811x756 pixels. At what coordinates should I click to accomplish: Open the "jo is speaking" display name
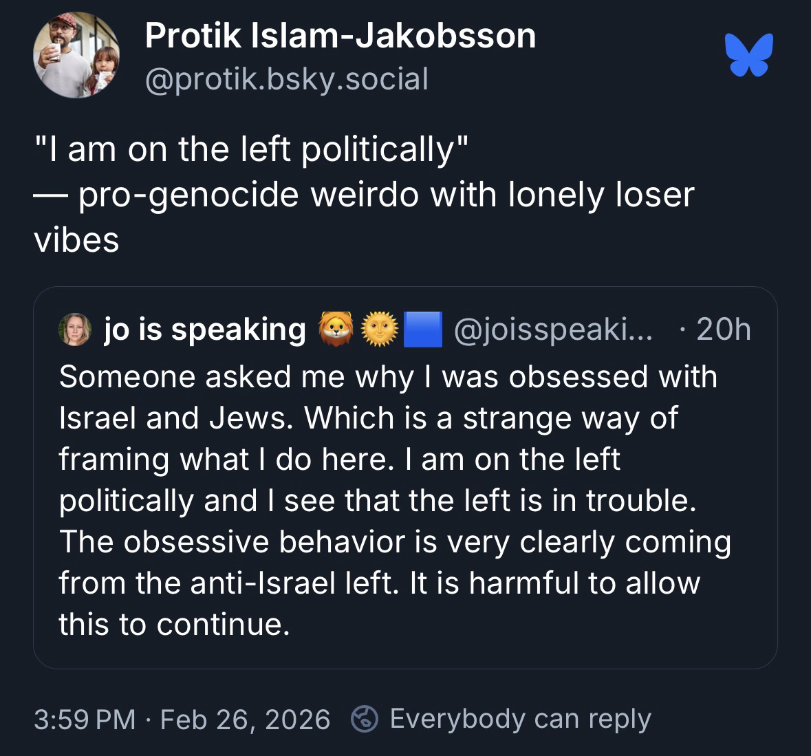tap(205, 330)
